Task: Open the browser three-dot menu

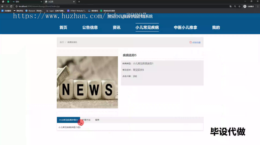Action: (258, 6)
